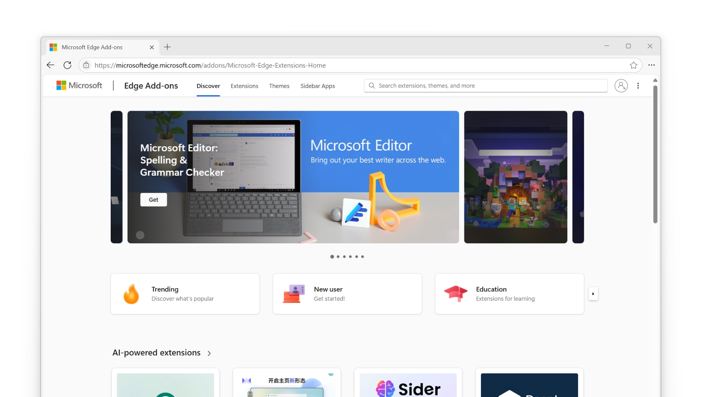The height and width of the screenshot is (397, 706).
Task: Open a new browser tab
Action: pyautogui.click(x=167, y=47)
